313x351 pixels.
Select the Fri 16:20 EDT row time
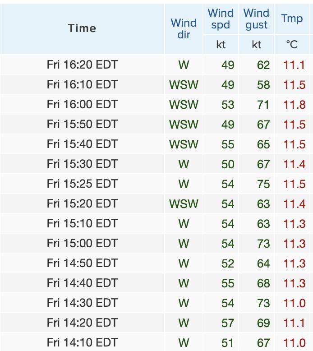click(82, 65)
